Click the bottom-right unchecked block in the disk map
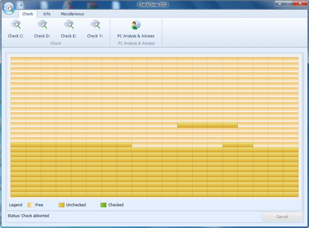Image resolution: width=309 pixels, height=228 pixels. 291,194
